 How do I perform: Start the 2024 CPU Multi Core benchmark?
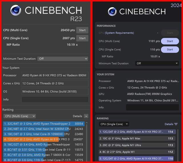tap(170, 41)
